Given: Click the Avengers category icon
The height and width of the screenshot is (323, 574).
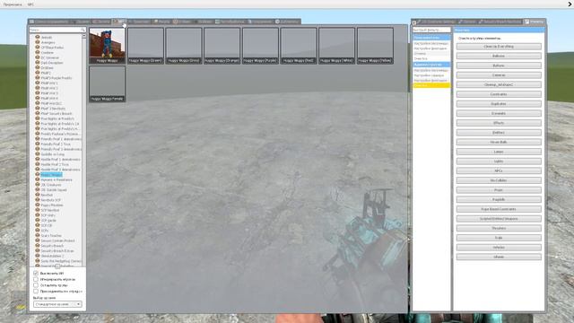Looking at the screenshot, I should [38, 42].
